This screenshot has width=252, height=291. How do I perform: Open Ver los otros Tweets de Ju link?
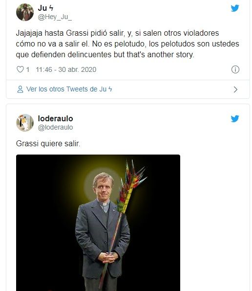tap(69, 90)
